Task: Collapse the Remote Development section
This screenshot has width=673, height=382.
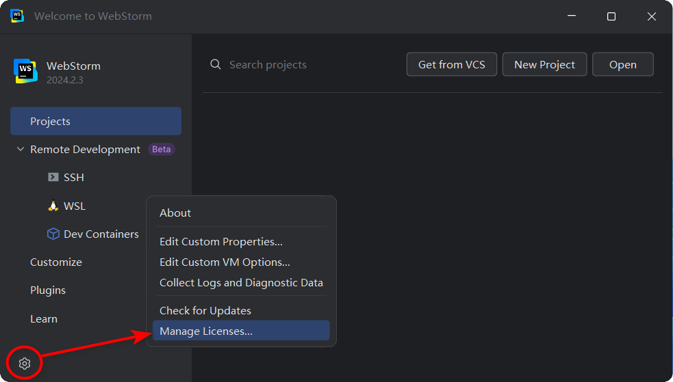Action: coord(21,150)
